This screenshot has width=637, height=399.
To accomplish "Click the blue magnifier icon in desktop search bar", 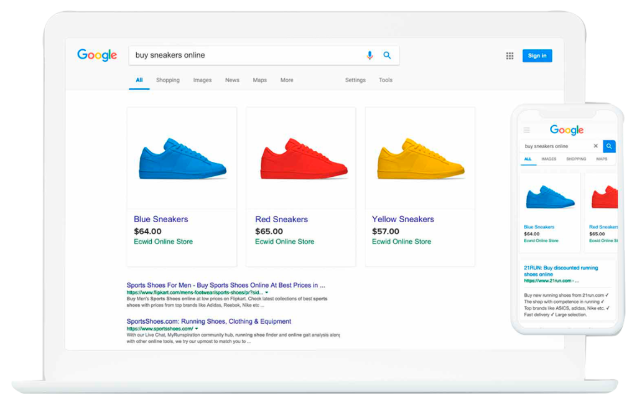I will 387,55.
